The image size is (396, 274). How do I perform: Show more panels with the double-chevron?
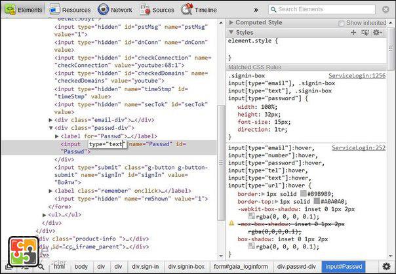pyautogui.click(x=256, y=10)
